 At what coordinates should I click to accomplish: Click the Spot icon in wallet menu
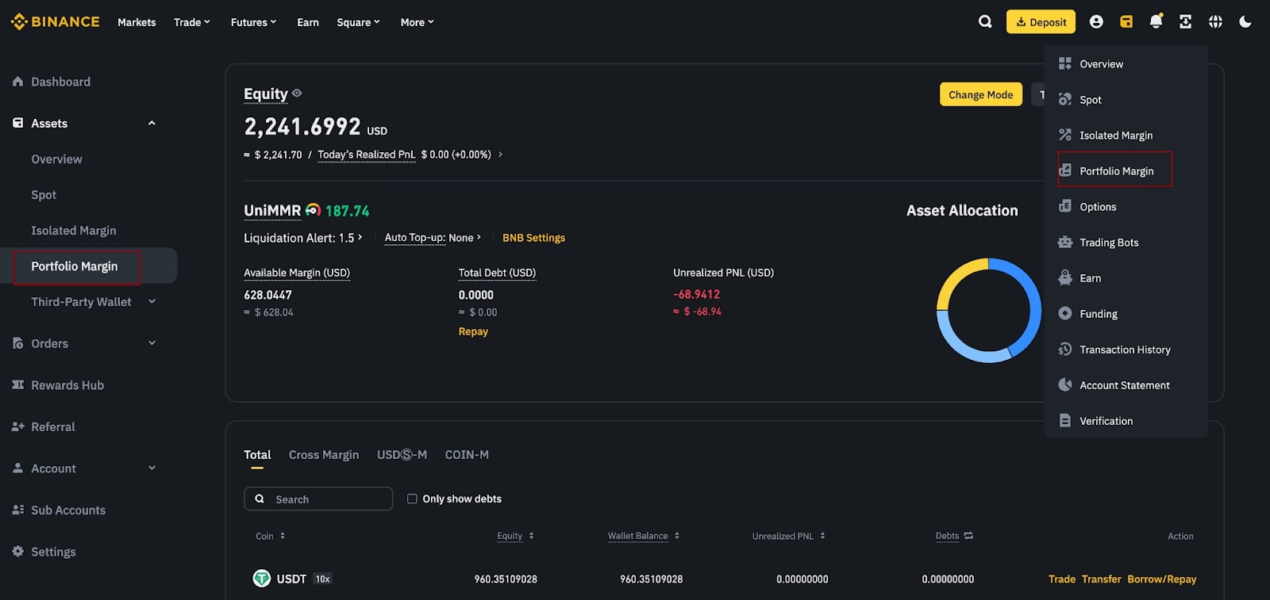tap(1065, 99)
